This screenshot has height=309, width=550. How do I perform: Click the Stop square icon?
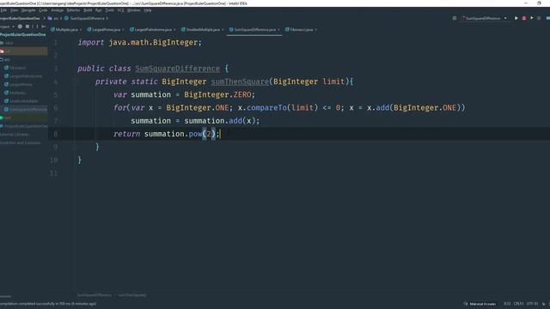(539, 18)
